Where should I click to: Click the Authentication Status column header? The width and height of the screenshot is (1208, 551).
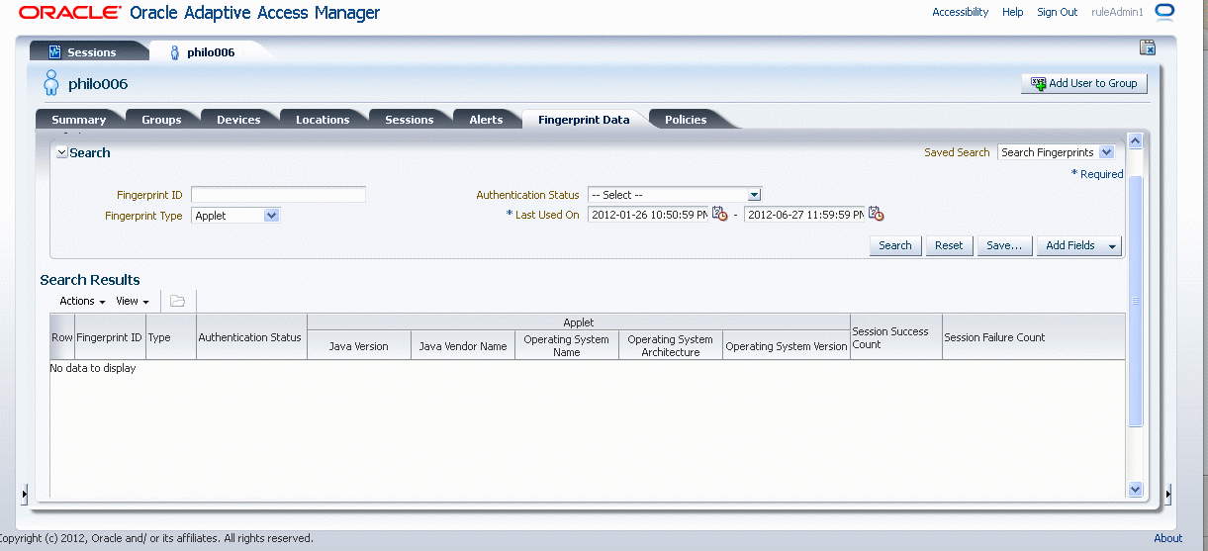click(x=249, y=337)
